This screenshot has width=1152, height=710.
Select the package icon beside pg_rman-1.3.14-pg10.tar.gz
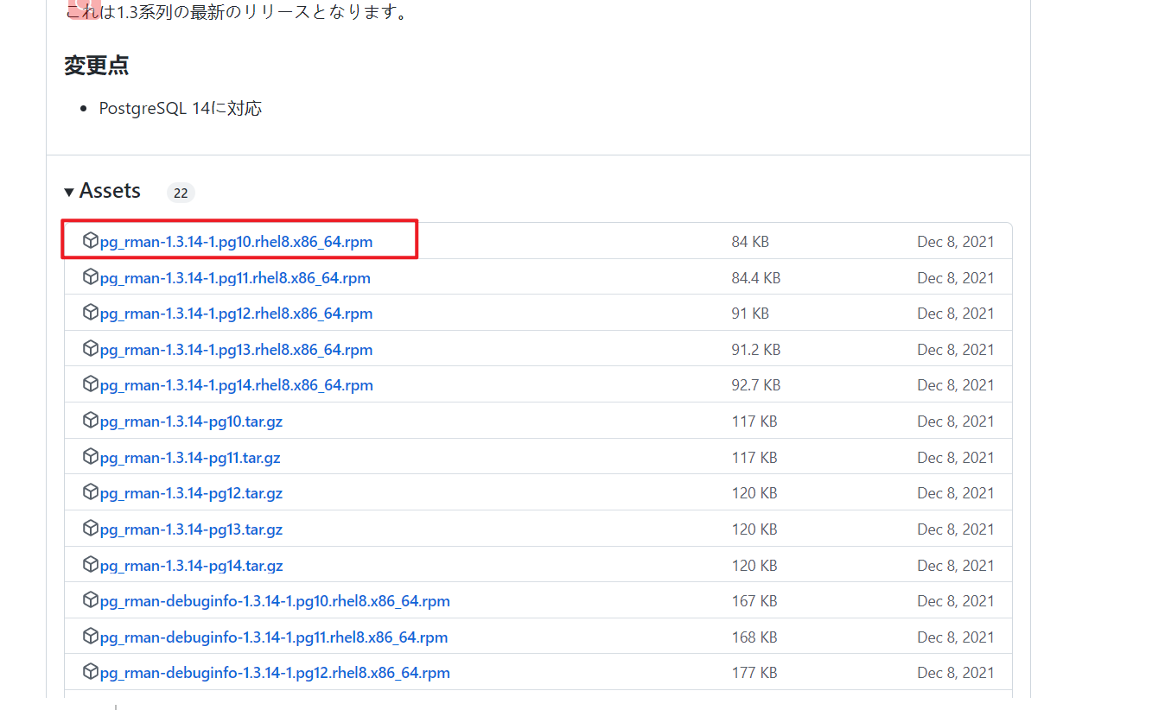coord(91,421)
